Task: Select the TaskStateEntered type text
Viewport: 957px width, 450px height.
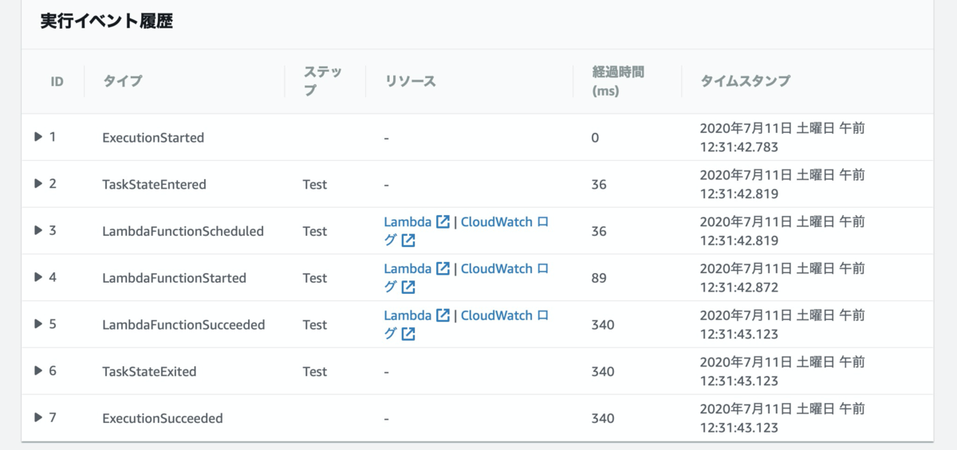Action: pos(154,185)
